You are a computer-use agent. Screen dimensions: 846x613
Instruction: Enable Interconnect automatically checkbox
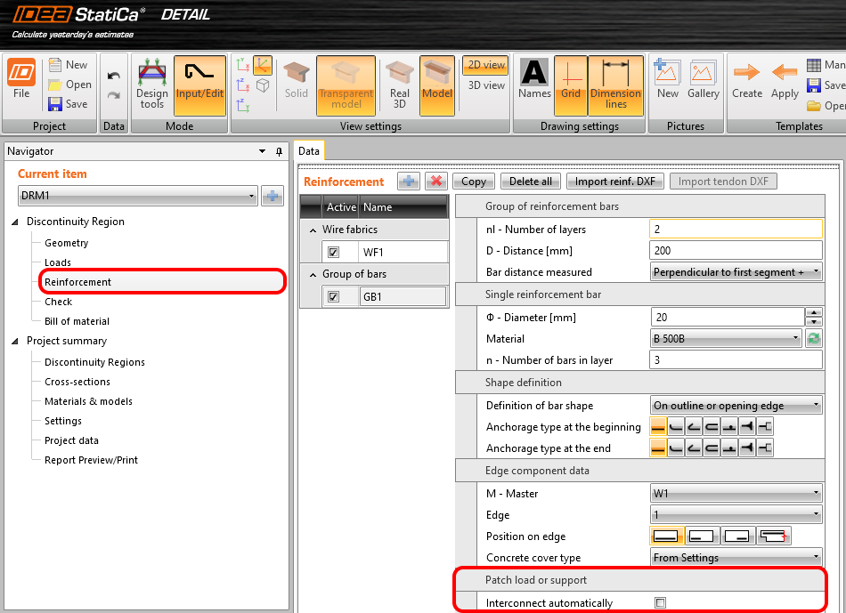pyautogui.click(x=660, y=603)
